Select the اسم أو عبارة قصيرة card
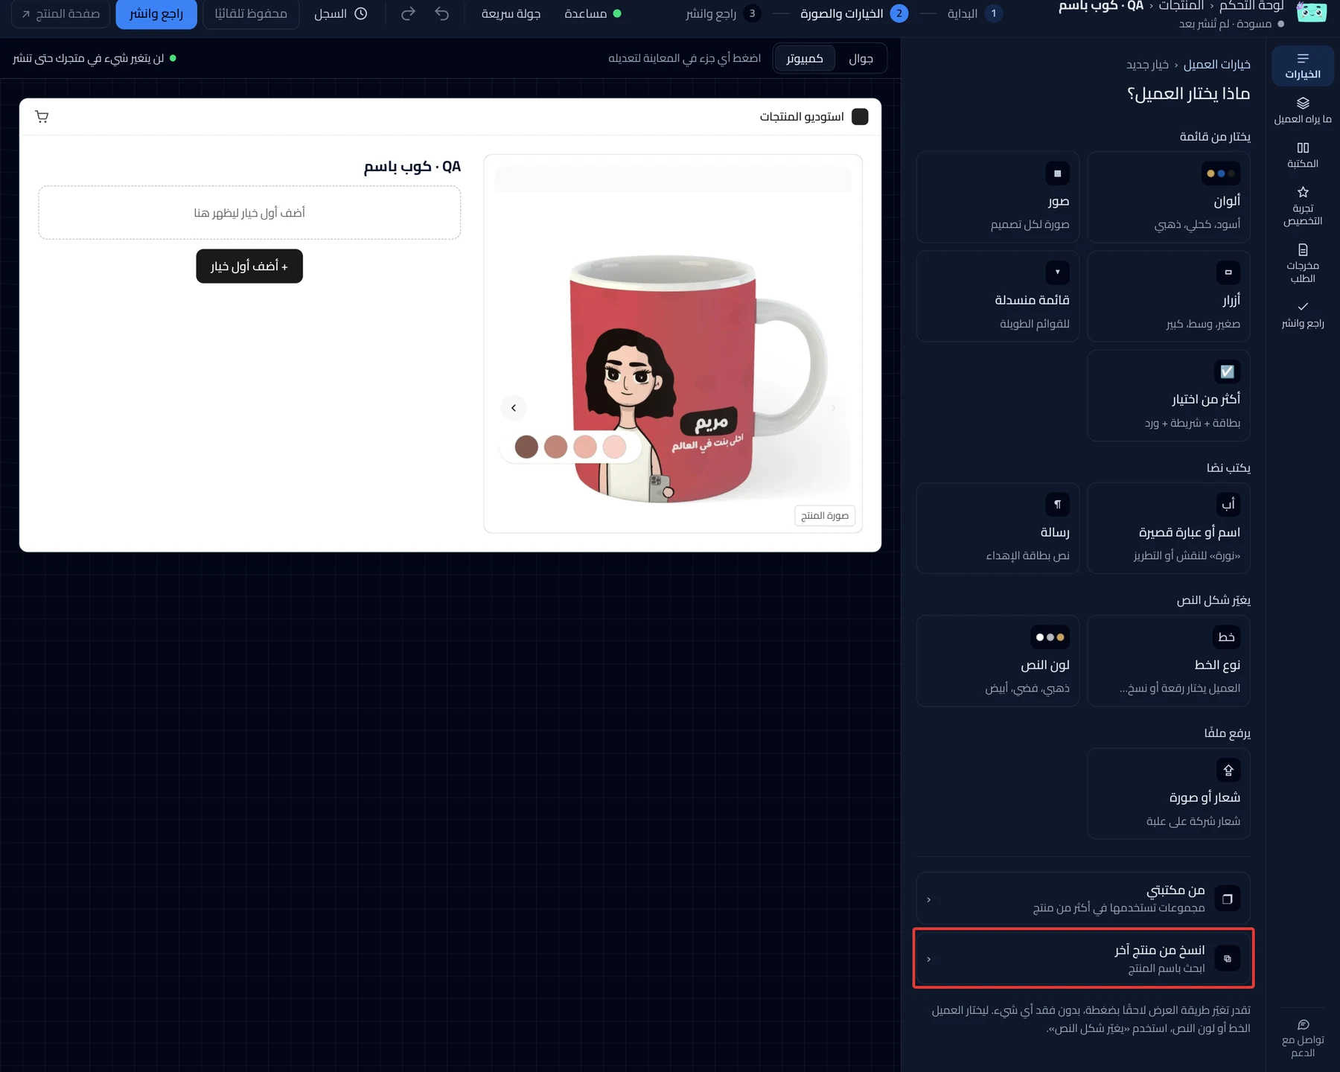This screenshot has height=1072, width=1340. tap(1168, 529)
